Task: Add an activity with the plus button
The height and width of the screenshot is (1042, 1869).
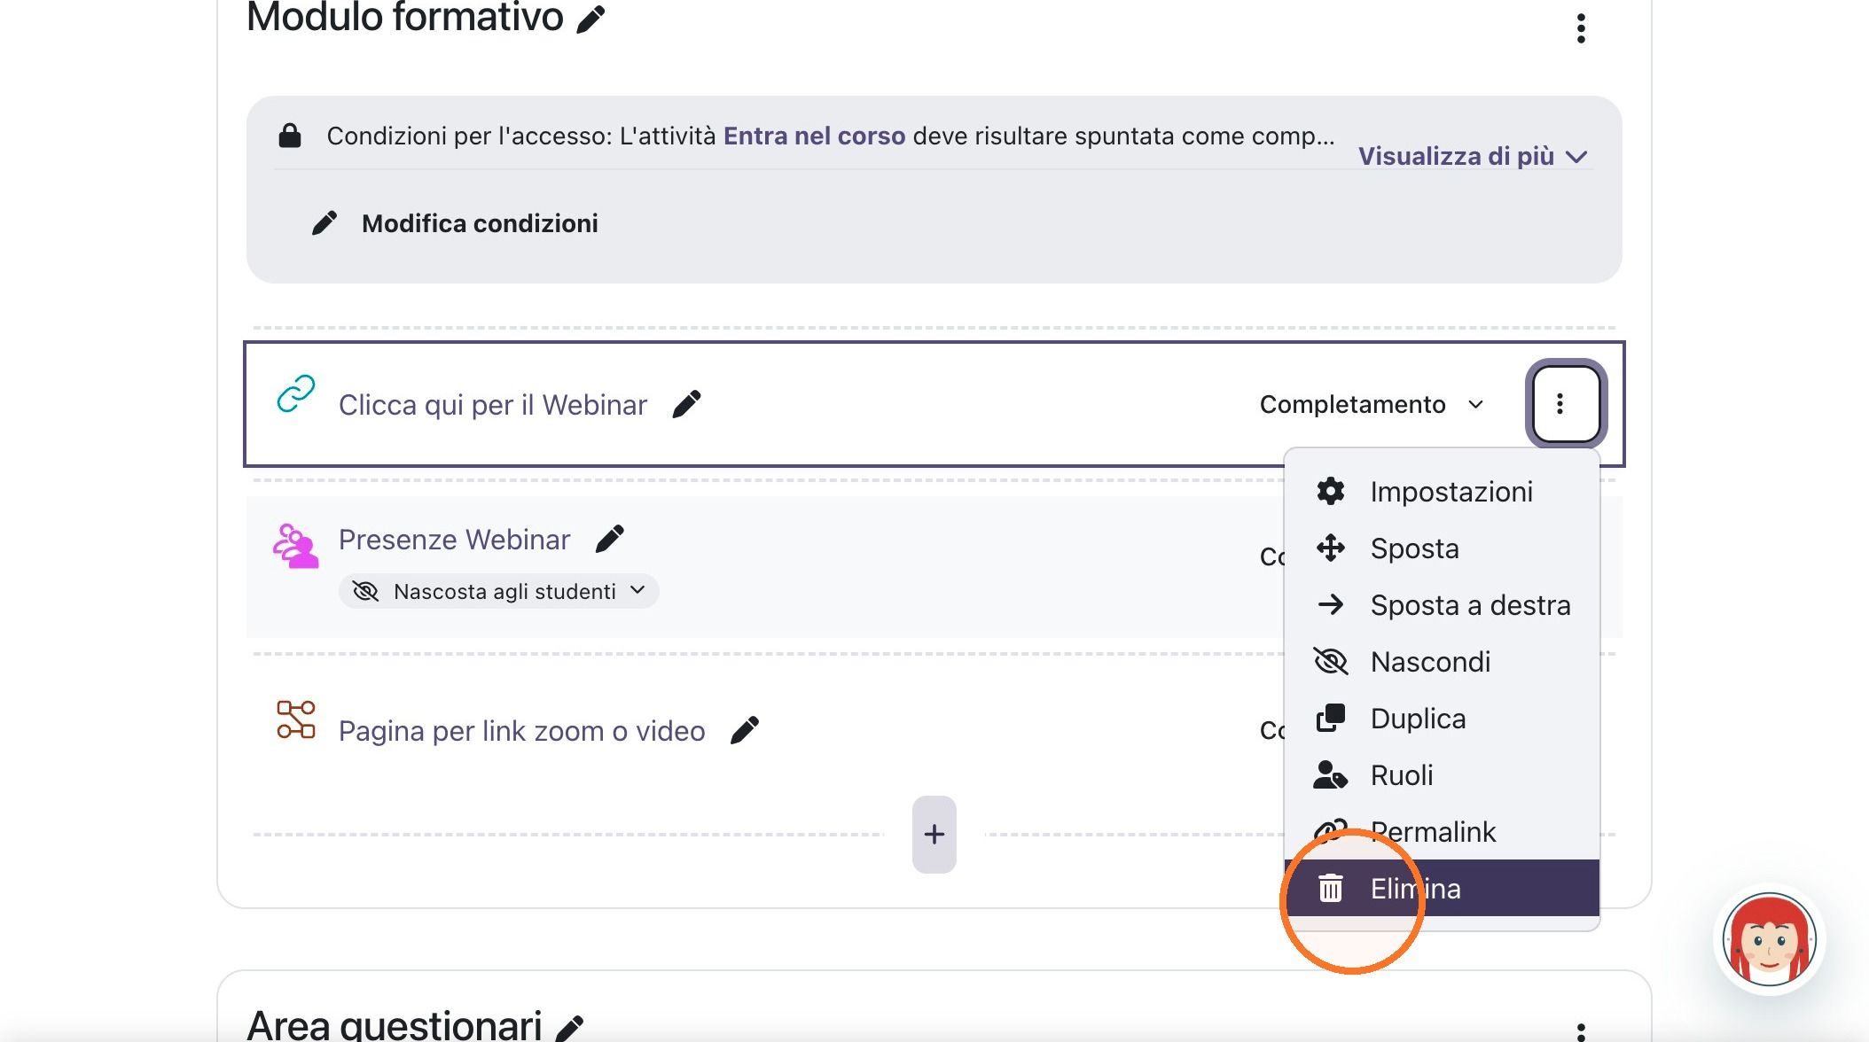Action: coord(934,834)
